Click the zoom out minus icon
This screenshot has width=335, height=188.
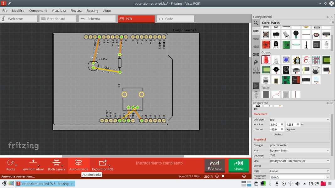(217, 176)
